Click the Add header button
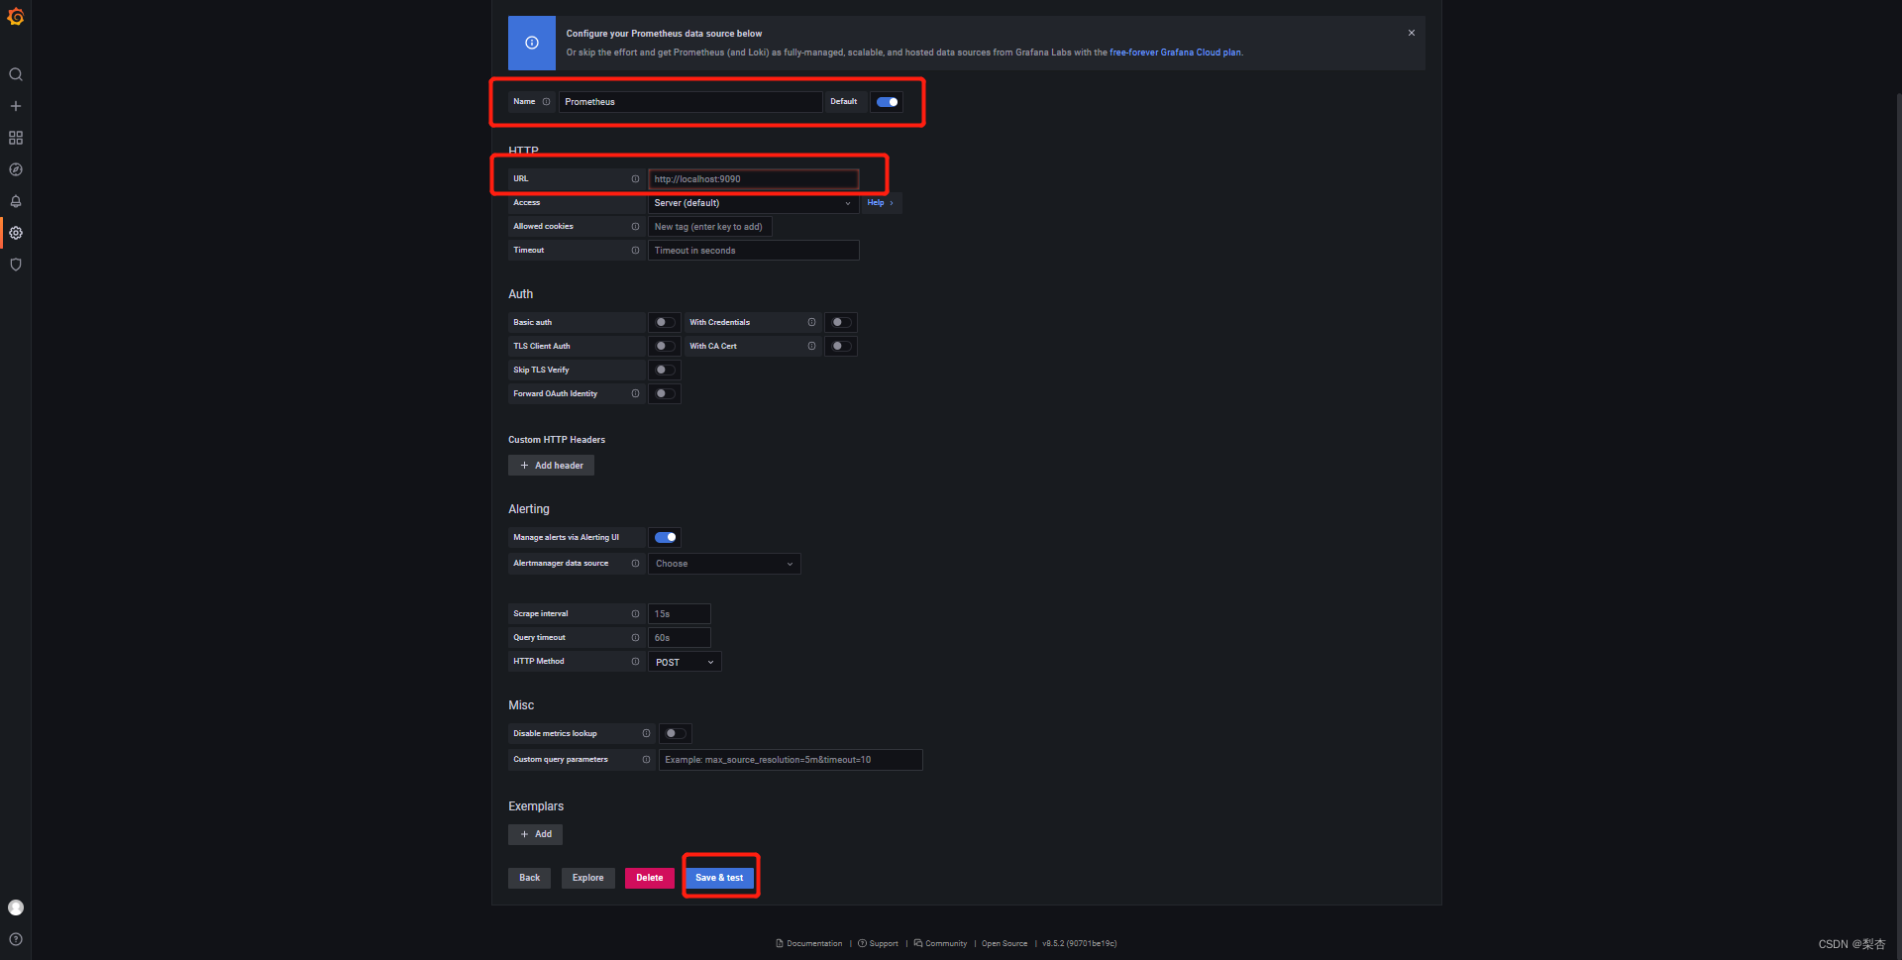Image resolution: width=1902 pixels, height=960 pixels. (x=551, y=466)
